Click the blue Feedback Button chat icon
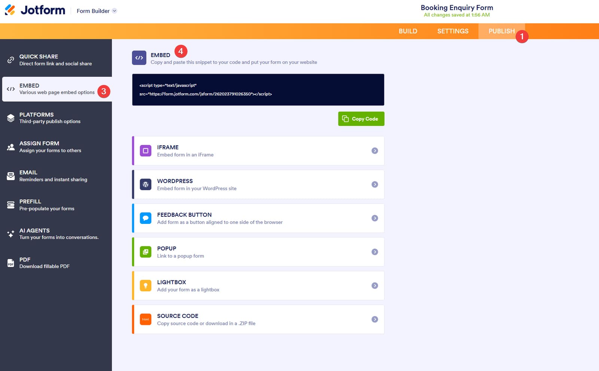This screenshot has width=599, height=371. (146, 218)
